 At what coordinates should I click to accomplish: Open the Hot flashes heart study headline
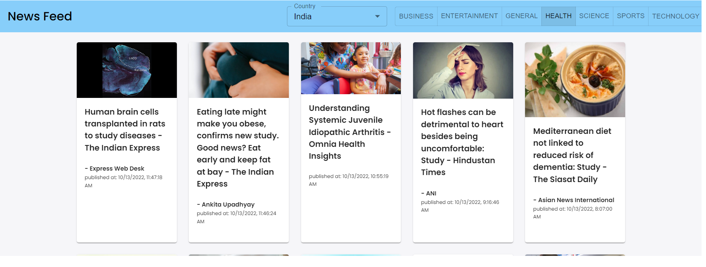click(462, 142)
